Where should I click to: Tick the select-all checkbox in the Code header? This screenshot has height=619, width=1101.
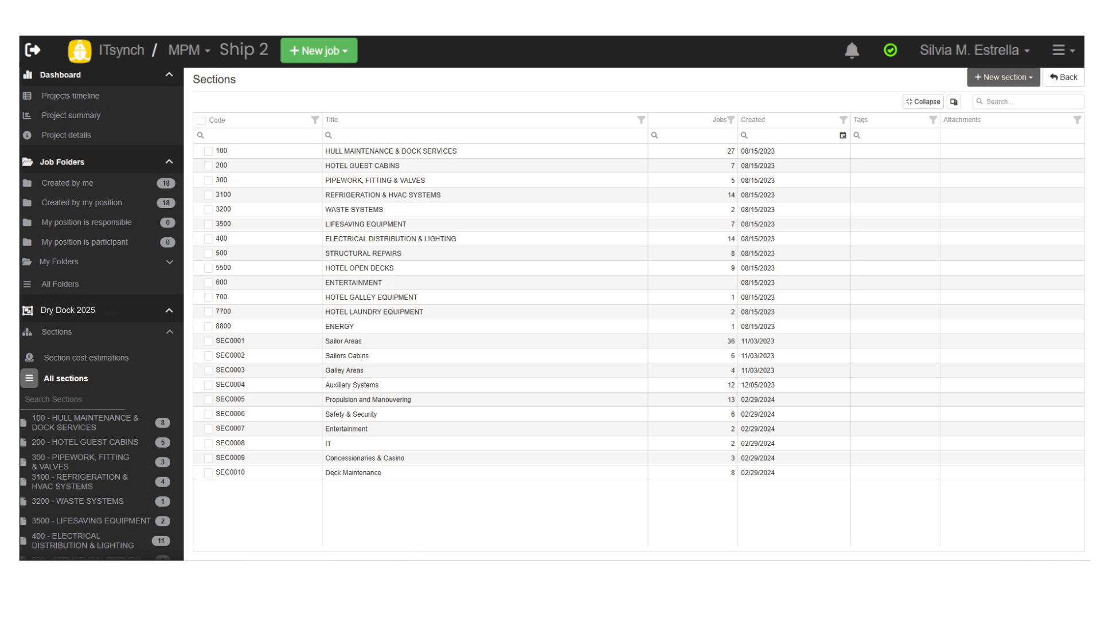coord(201,120)
